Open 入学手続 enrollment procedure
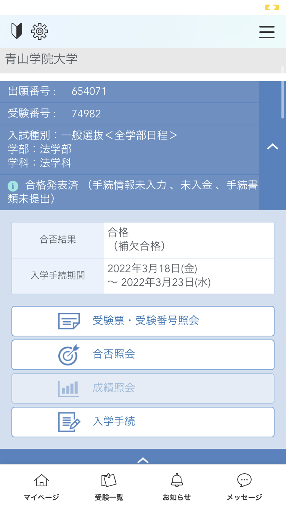The image size is (286, 510). pos(114,422)
